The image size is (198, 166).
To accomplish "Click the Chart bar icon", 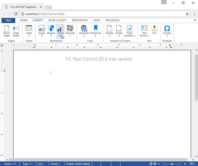I will (60, 28).
